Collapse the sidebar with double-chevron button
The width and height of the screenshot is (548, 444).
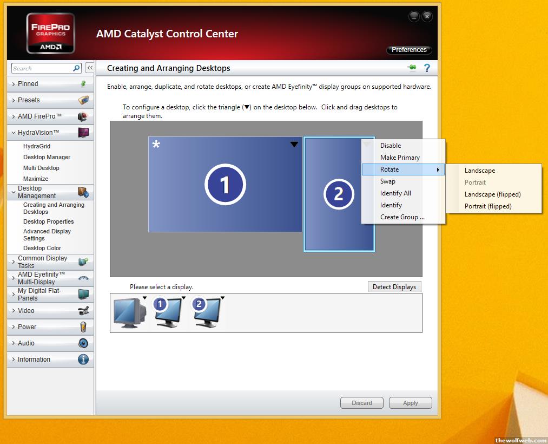(90, 68)
